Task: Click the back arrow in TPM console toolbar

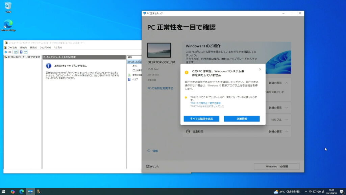Action: (6, 52)
